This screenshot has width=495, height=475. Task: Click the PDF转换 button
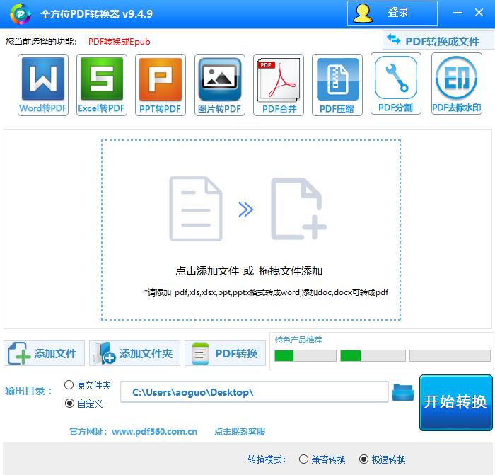pyautogui.click(x=225, y=353)
